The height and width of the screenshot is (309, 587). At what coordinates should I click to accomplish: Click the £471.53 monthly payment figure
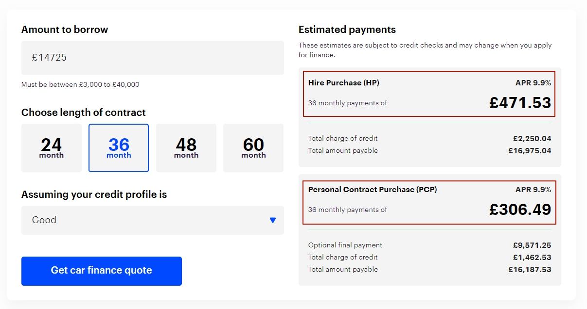click(520, 103)
